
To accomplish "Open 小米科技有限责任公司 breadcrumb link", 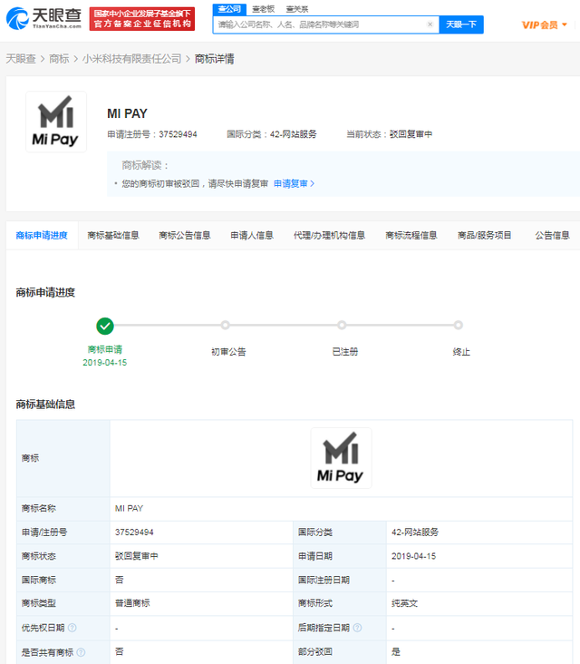I will [132, 59].
